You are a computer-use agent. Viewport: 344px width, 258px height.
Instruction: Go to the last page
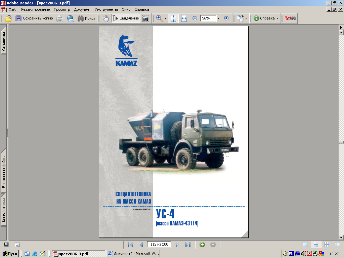pos(188,245)
